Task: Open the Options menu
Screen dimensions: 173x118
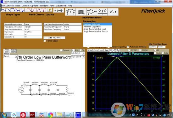Action: pos(34,6)
